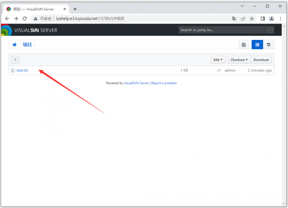Image resolution: width=288 pixels, height=208 pixels.
Task: Click the test.txt file icon
Action: pos(13,70)
